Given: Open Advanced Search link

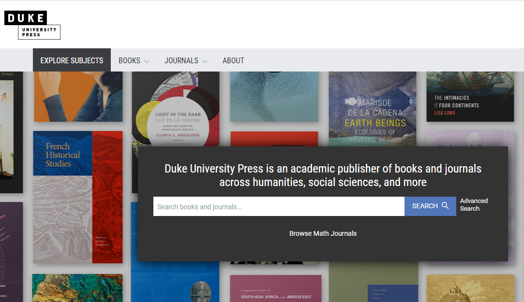Looking at the screenshot, I should [474, 204].
